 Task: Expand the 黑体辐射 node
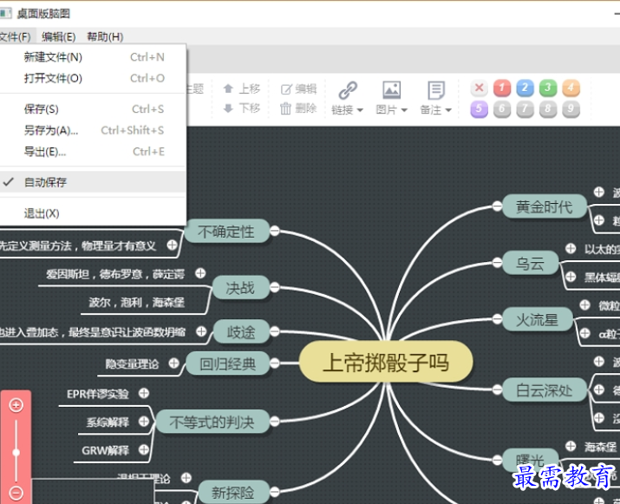click(571, 277)
